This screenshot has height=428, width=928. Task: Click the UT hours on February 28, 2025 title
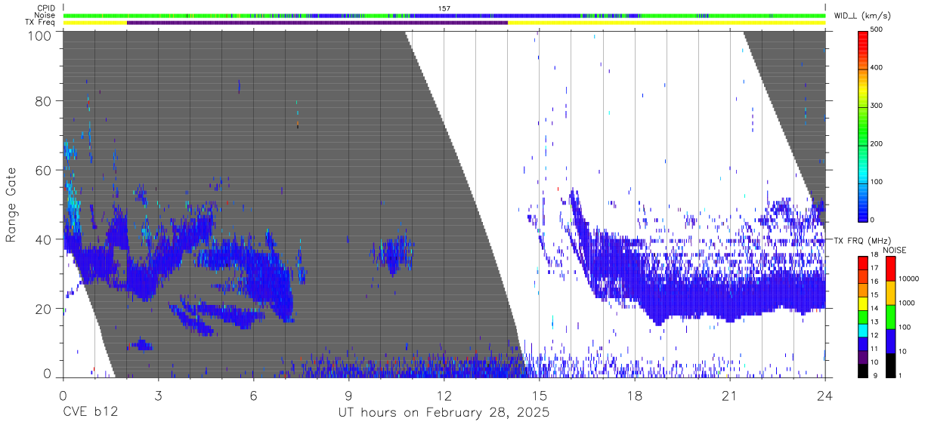[x=444, y=413]
